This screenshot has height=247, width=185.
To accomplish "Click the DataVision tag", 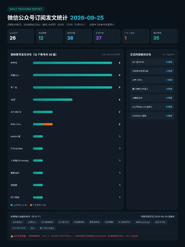I will click(143, 222).
